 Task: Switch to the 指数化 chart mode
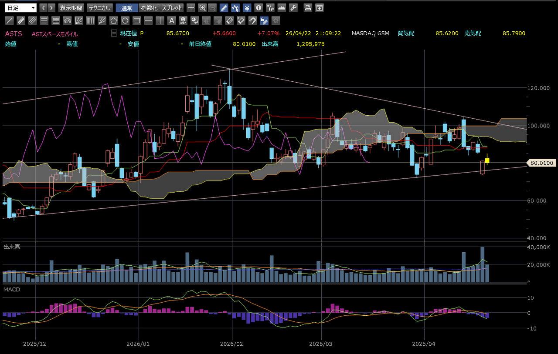[150, 8]
